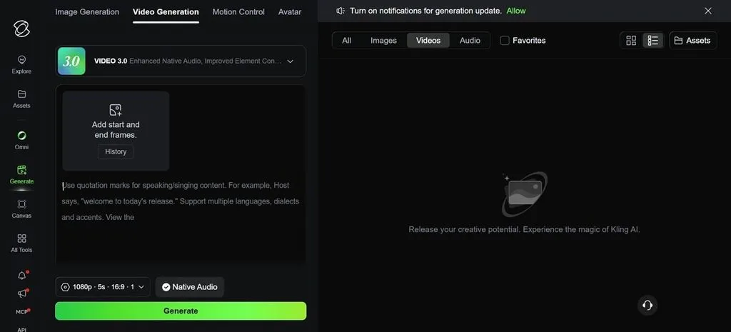Allow notifications for generation updates

(x=516, y=11)
